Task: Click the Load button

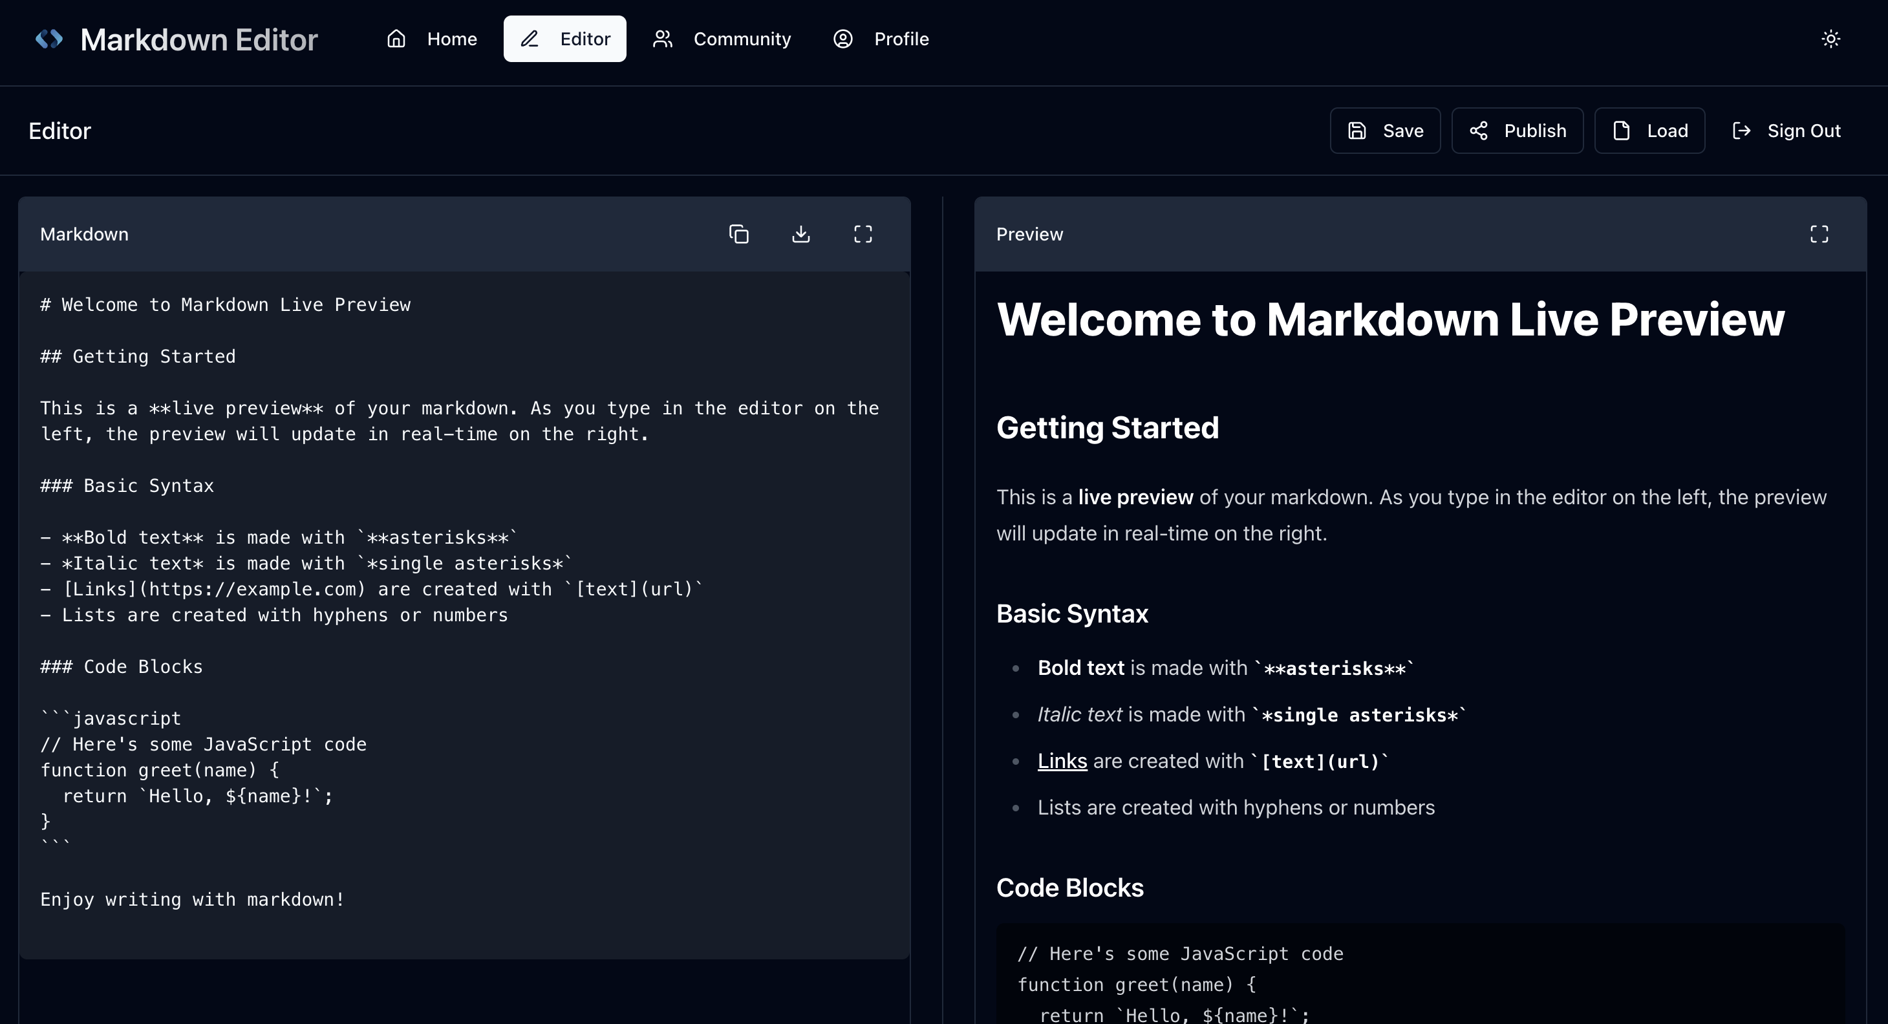Action: (x=1650, y=131)
